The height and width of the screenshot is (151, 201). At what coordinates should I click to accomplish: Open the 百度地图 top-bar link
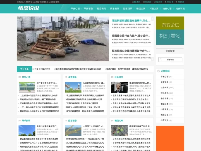181,2
